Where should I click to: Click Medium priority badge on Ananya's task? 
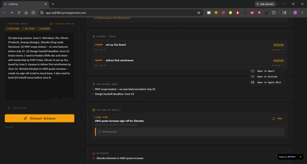[278, 61]
